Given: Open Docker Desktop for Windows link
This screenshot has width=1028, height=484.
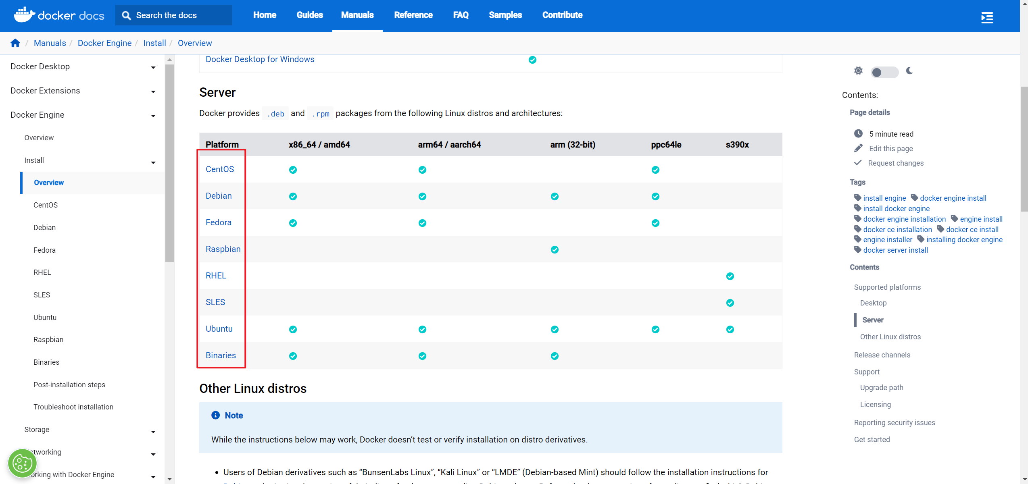Looking at the screenshot, I should [x=260, y=59].
